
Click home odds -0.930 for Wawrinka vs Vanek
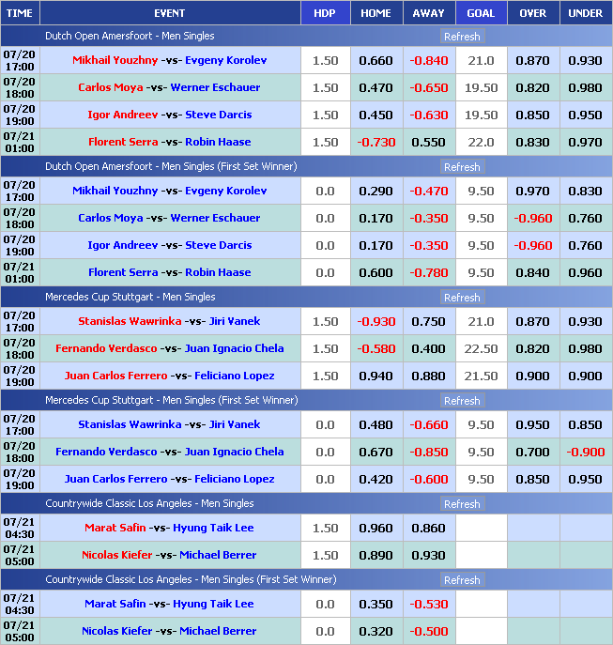pyautogui.click(x=375, y=322)
